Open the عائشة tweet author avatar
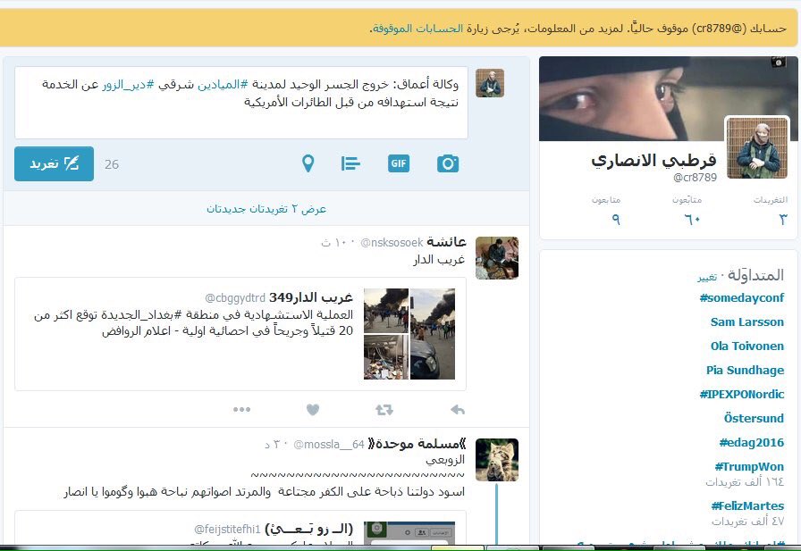Image resolution: width=801 pixels, height=551 pixels. click(497, 258)
